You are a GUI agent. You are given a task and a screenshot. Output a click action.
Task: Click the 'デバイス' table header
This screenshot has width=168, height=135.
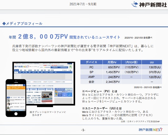(x=91, y=62)
